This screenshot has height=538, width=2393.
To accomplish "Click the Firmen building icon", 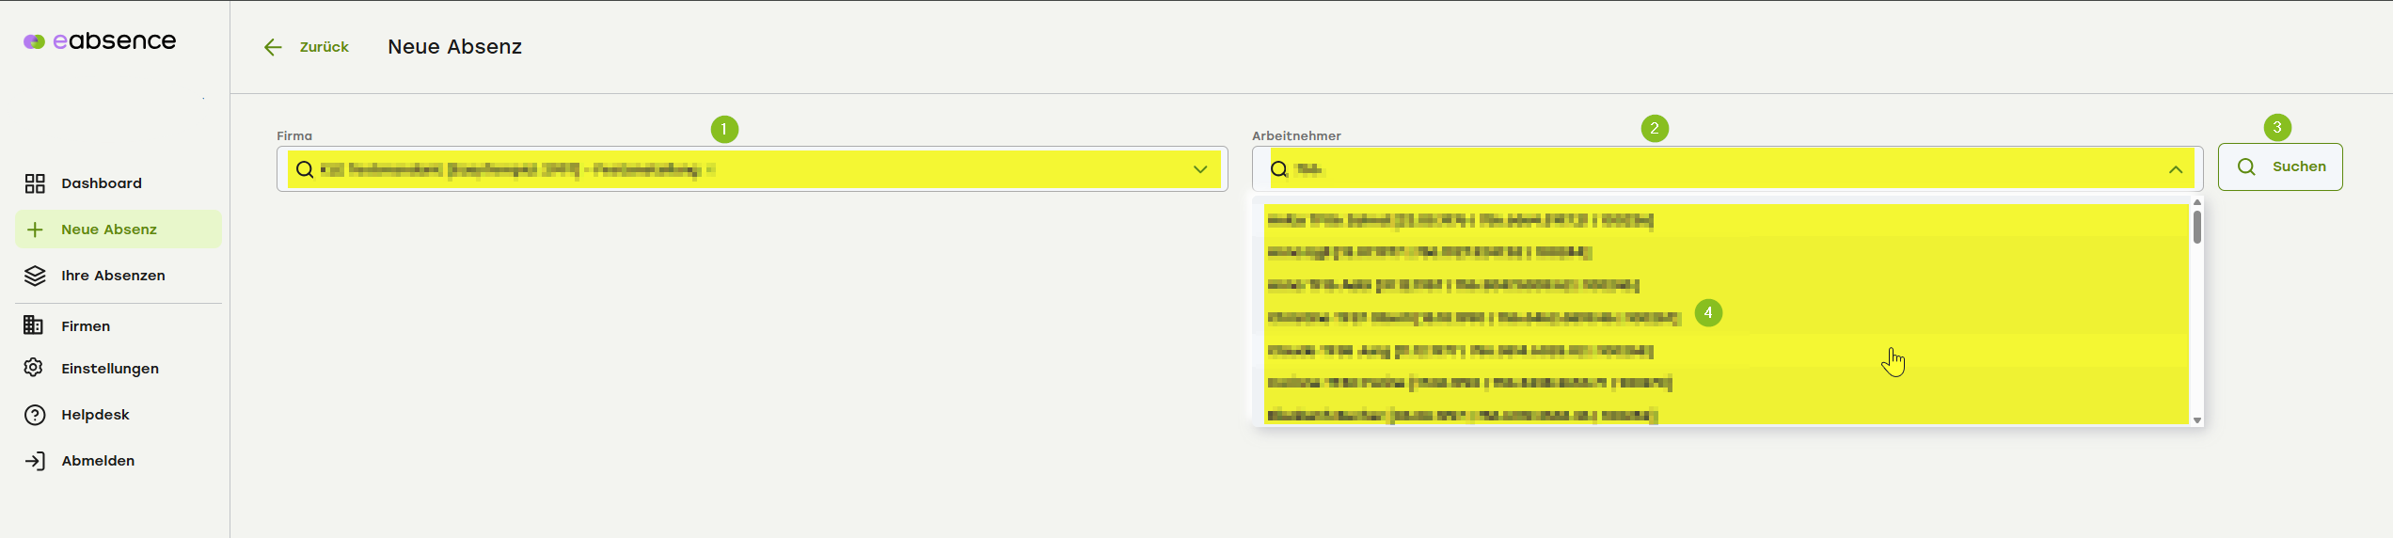I will (34, 325).
